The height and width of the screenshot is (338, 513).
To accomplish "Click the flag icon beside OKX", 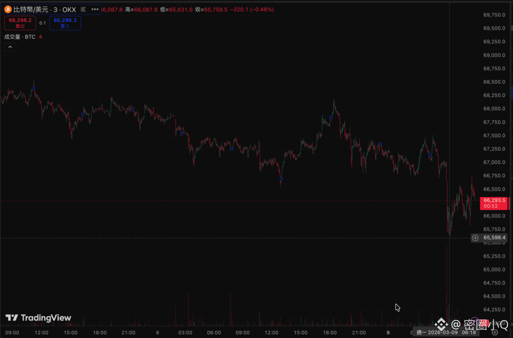I will click(84, 10).
